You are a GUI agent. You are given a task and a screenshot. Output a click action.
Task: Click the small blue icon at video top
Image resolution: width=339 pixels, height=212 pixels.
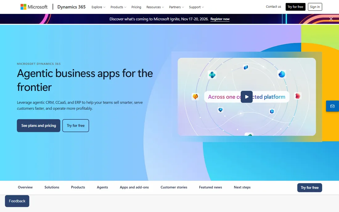pyautogui.click(x=246, y=67)
